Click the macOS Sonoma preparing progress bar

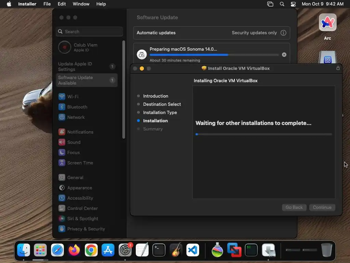pos(214,54)
